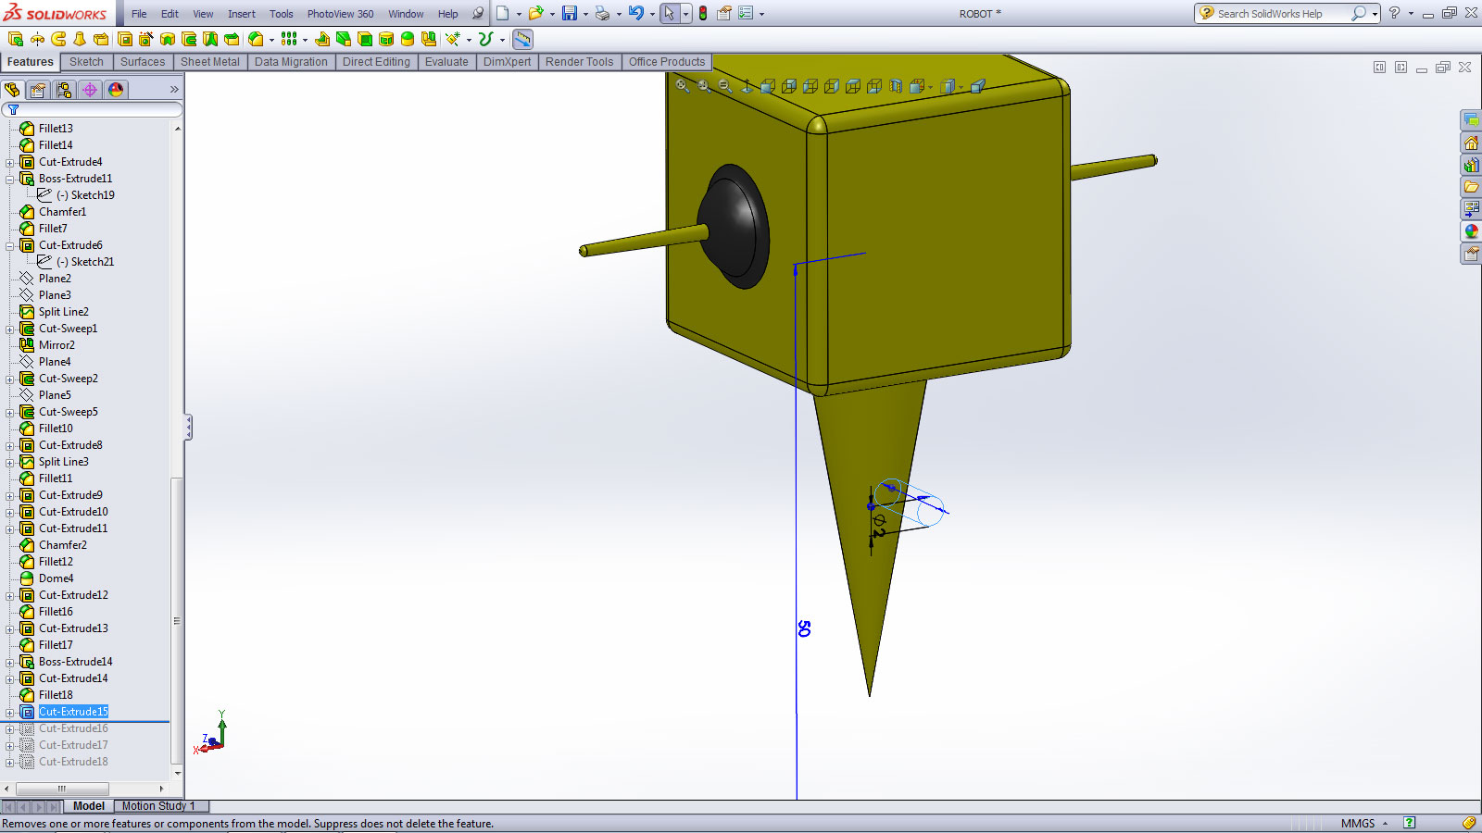Expand the Cut-Sweep1 feature node

click(10, 329)
